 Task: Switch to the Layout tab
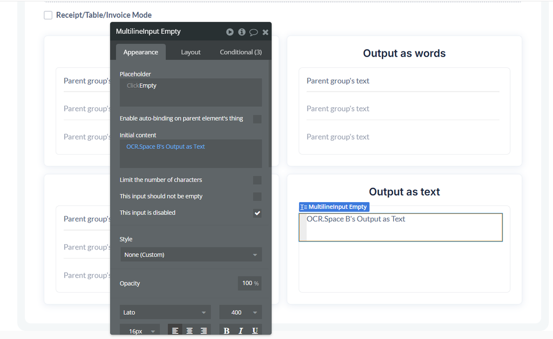pyautogui.click(x=191, y=52)
